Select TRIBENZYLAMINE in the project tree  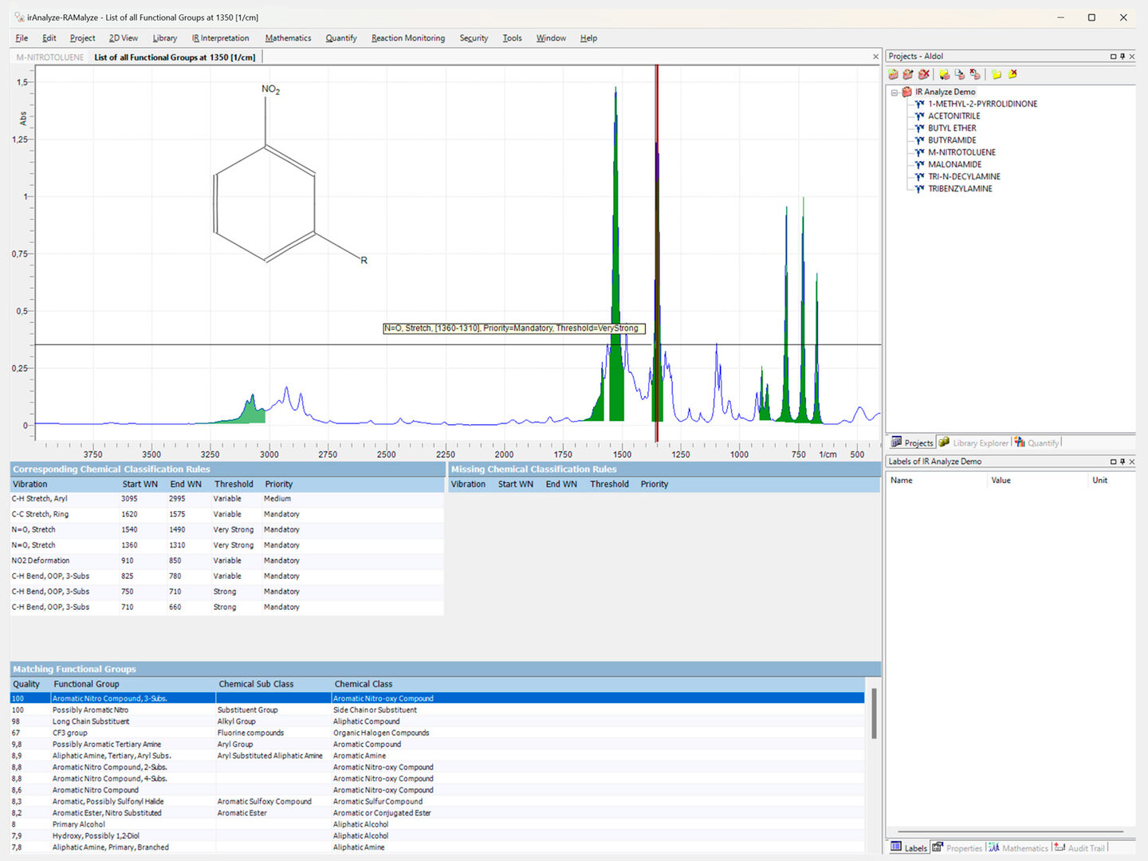pyautogui.click(x=960, y=189)
